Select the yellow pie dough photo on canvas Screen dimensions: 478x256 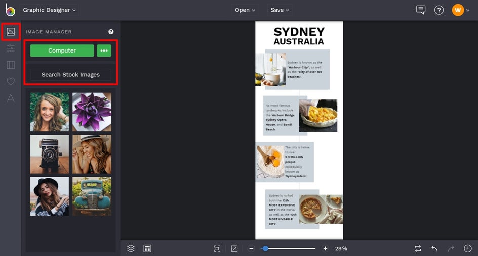(x=318, y=116)
